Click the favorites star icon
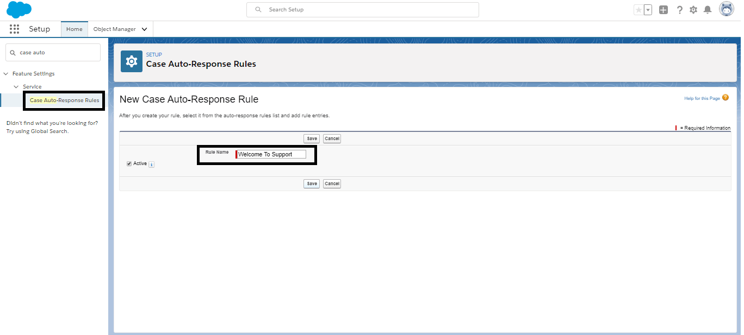 [x=640, y=9]
